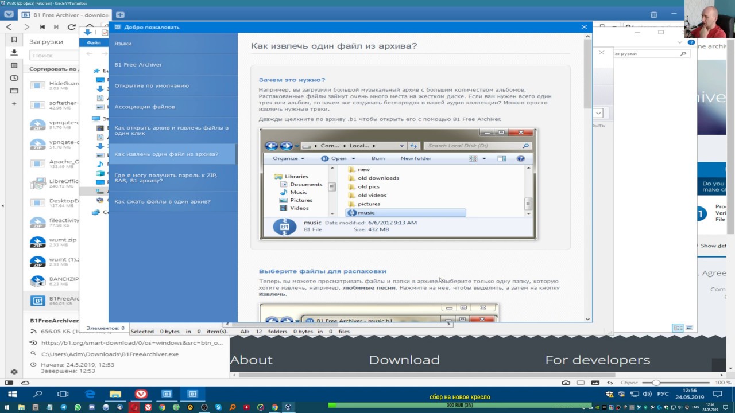Open the Файл menu in the Explorer window
This screenshot has width=735, height=413.
[x=94, y=43]
